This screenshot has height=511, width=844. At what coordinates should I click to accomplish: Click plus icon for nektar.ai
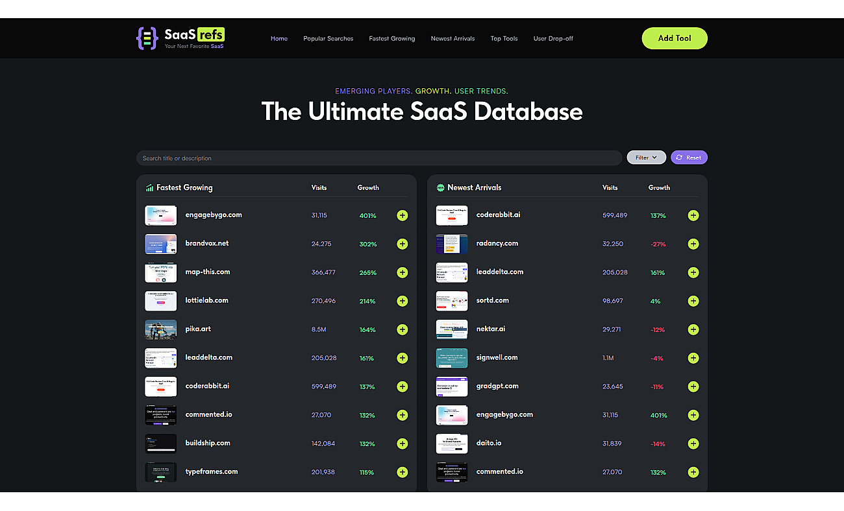693,329
